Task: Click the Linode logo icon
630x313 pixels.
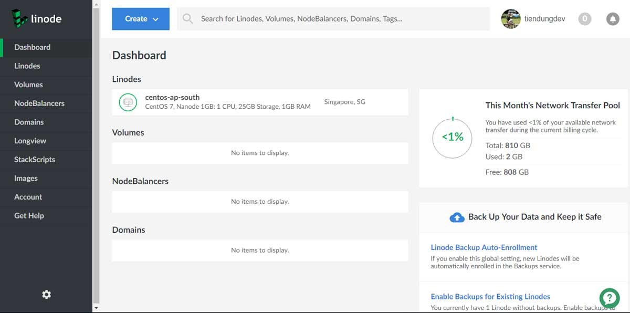Action: point(20,18)
